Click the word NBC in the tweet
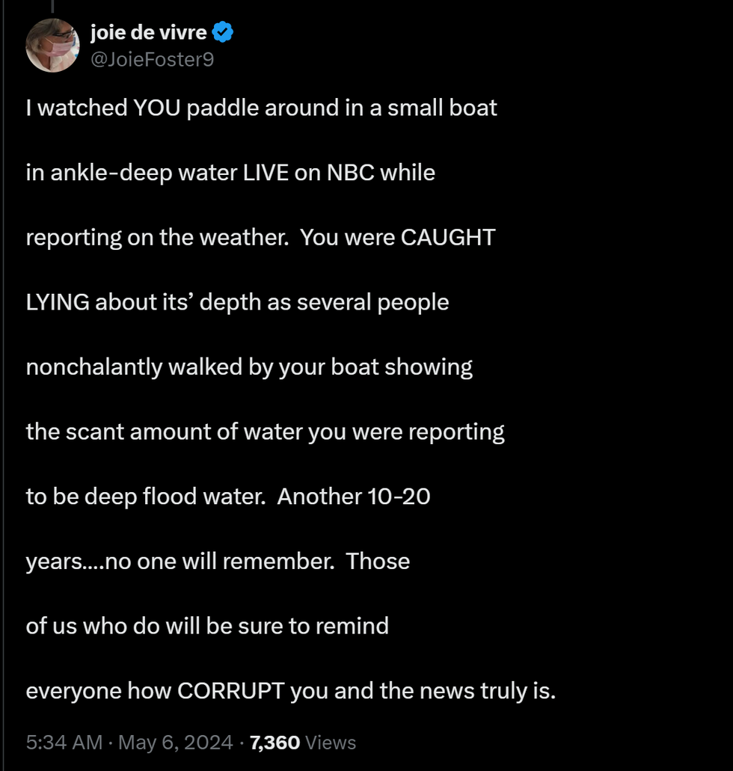 [351, 173]
